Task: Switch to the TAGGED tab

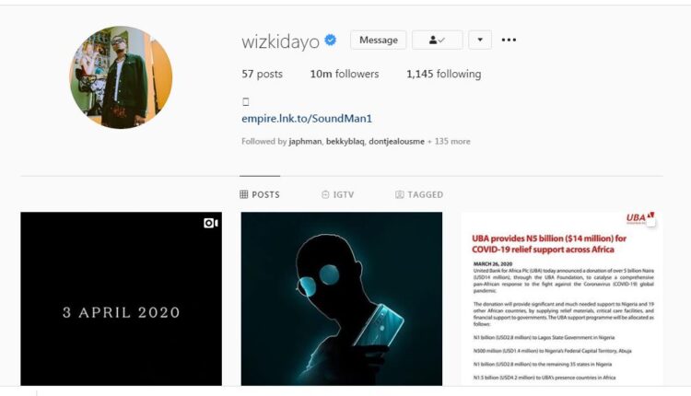Action: point(419,194)
